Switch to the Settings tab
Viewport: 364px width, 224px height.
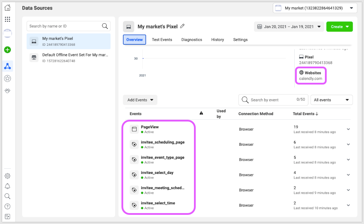click(240, 39)
